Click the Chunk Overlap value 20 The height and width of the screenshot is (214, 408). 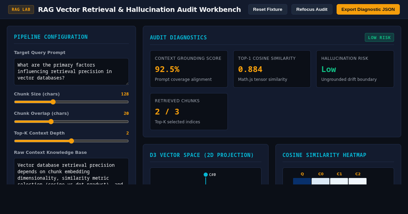pyautogui.click(x=126, y=113)
